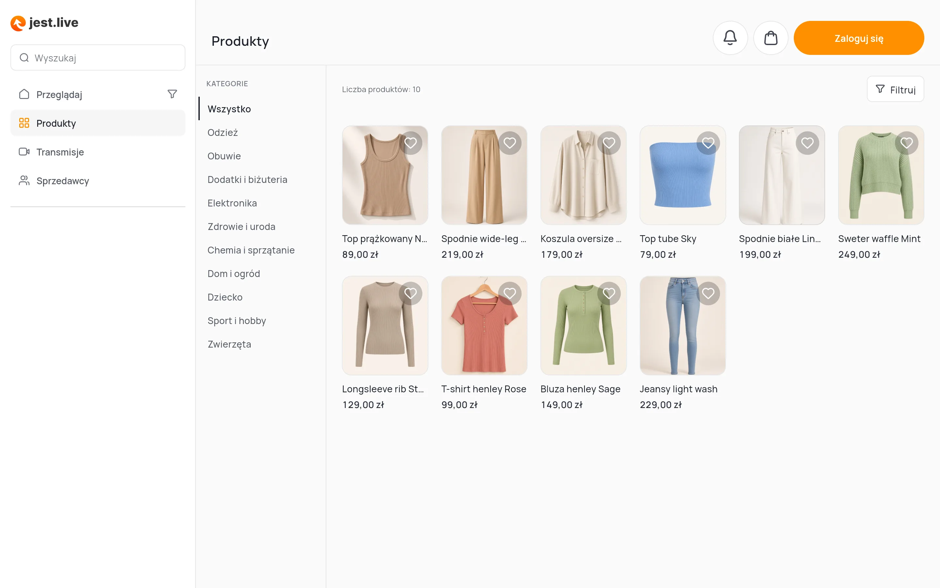Select the Sport i hobby category
Image resolution: width=940 pixels, height=588 pixels.
(237, 321)
